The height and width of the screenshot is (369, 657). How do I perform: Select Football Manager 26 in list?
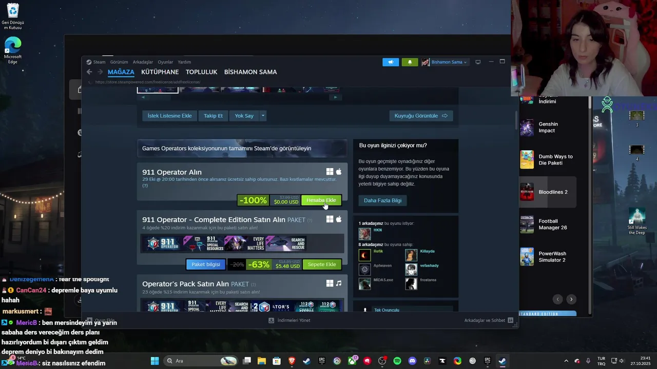pos(548,224)
